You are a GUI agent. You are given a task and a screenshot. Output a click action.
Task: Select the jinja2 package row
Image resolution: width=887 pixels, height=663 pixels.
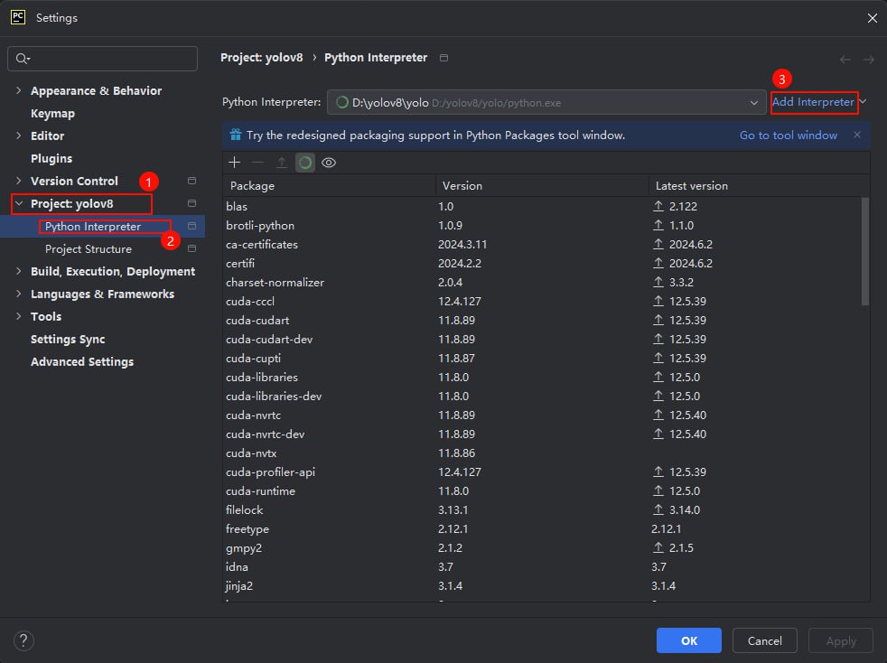pos(542,585)
